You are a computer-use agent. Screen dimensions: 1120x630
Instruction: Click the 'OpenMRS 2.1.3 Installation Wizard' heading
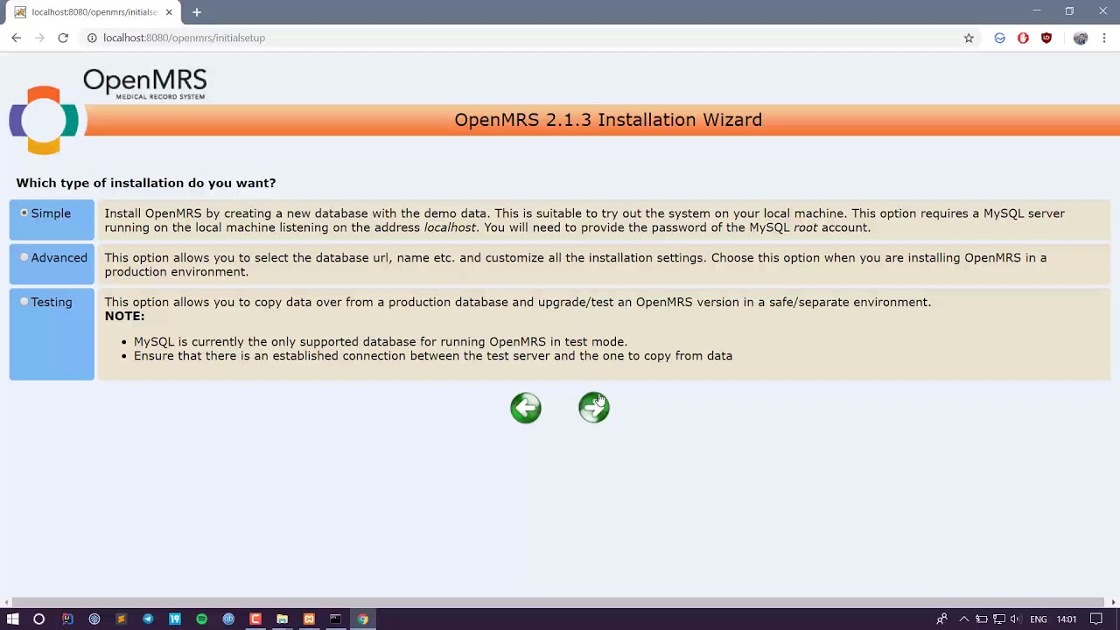[x=608, y=120]
